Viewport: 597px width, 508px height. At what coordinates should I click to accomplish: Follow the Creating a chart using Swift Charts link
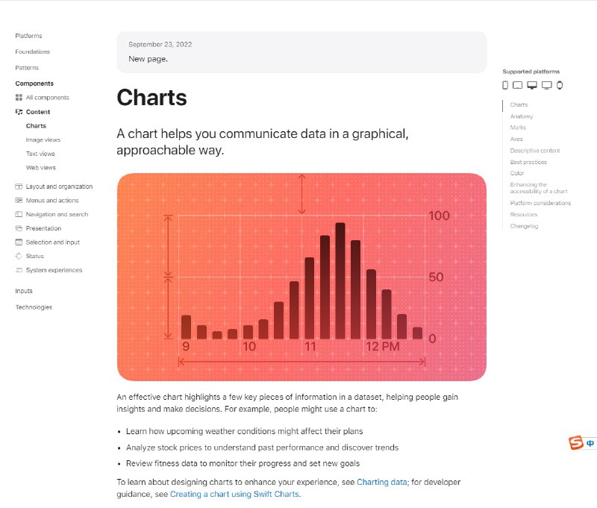point(235,494)
